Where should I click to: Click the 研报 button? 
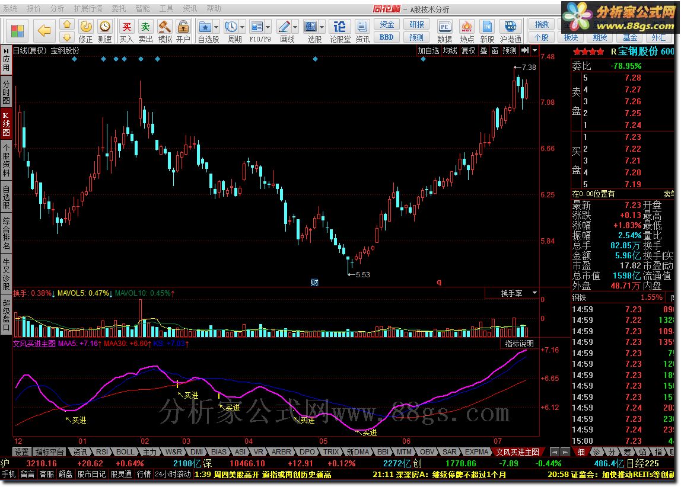[x=416, y=24]
